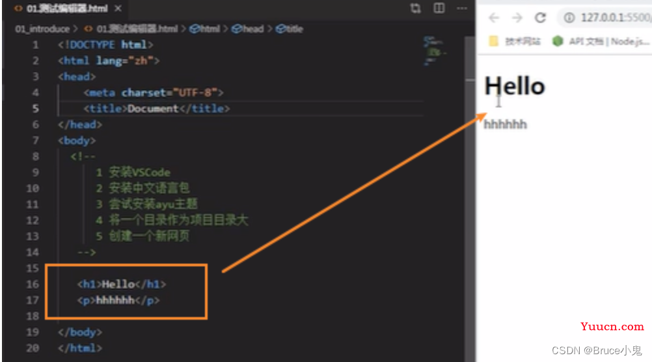Viewport: 652px width, 362px height.
Task: Open the html breadcrumb symbol
Action: point(205,29)
